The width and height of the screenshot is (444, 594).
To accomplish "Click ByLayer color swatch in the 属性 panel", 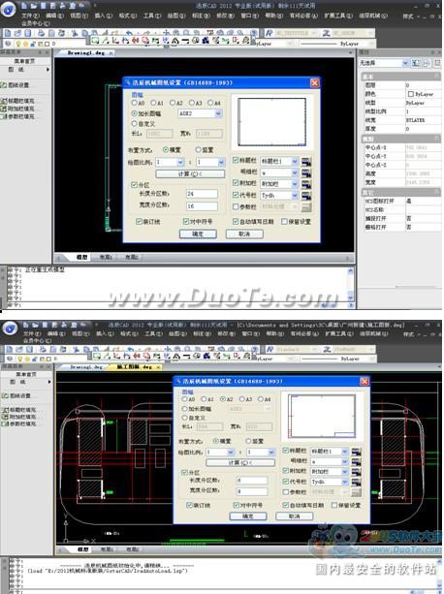I will coord(411,94).
